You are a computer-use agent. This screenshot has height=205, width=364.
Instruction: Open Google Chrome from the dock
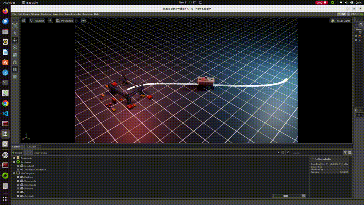click(5, 103)
